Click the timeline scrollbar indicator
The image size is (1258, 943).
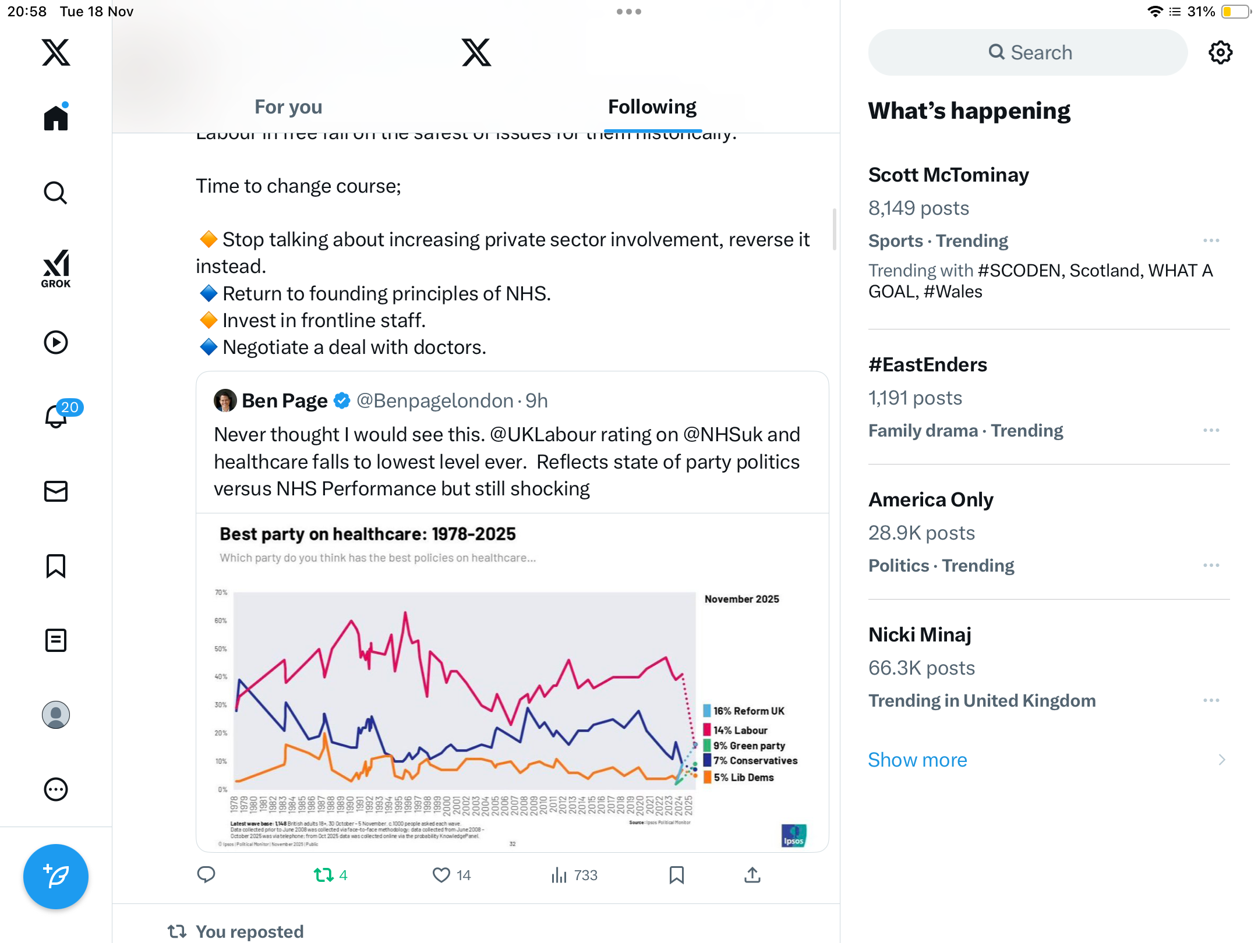(835, 229)
